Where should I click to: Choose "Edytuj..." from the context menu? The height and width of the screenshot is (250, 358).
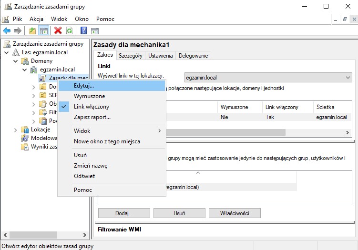pyautogui.click(x=84, y=86)
